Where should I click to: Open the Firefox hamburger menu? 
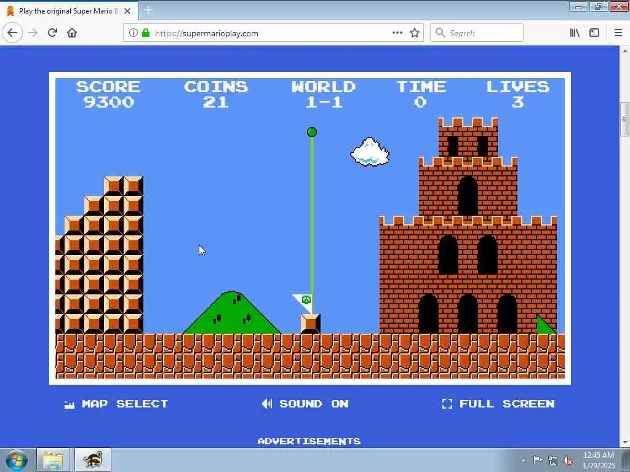618,33
